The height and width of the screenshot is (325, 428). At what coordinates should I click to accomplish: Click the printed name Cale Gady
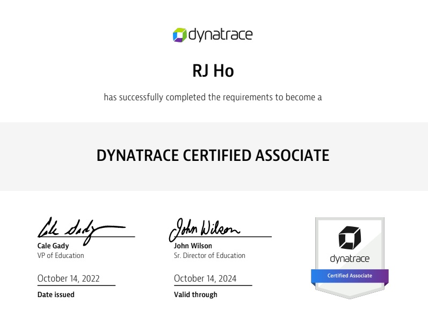(x=53, y=246)
